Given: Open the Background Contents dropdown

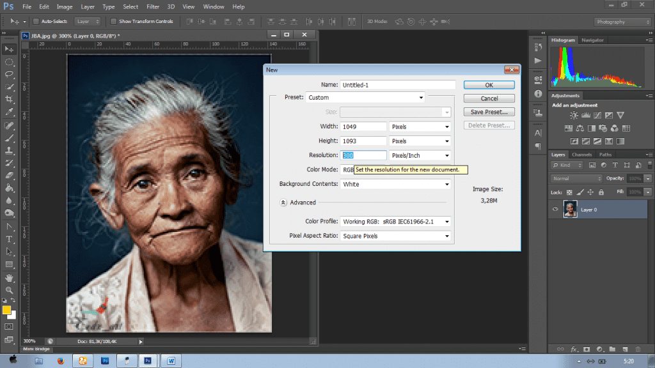Looking at the screenshot, I should click(396, 184).
